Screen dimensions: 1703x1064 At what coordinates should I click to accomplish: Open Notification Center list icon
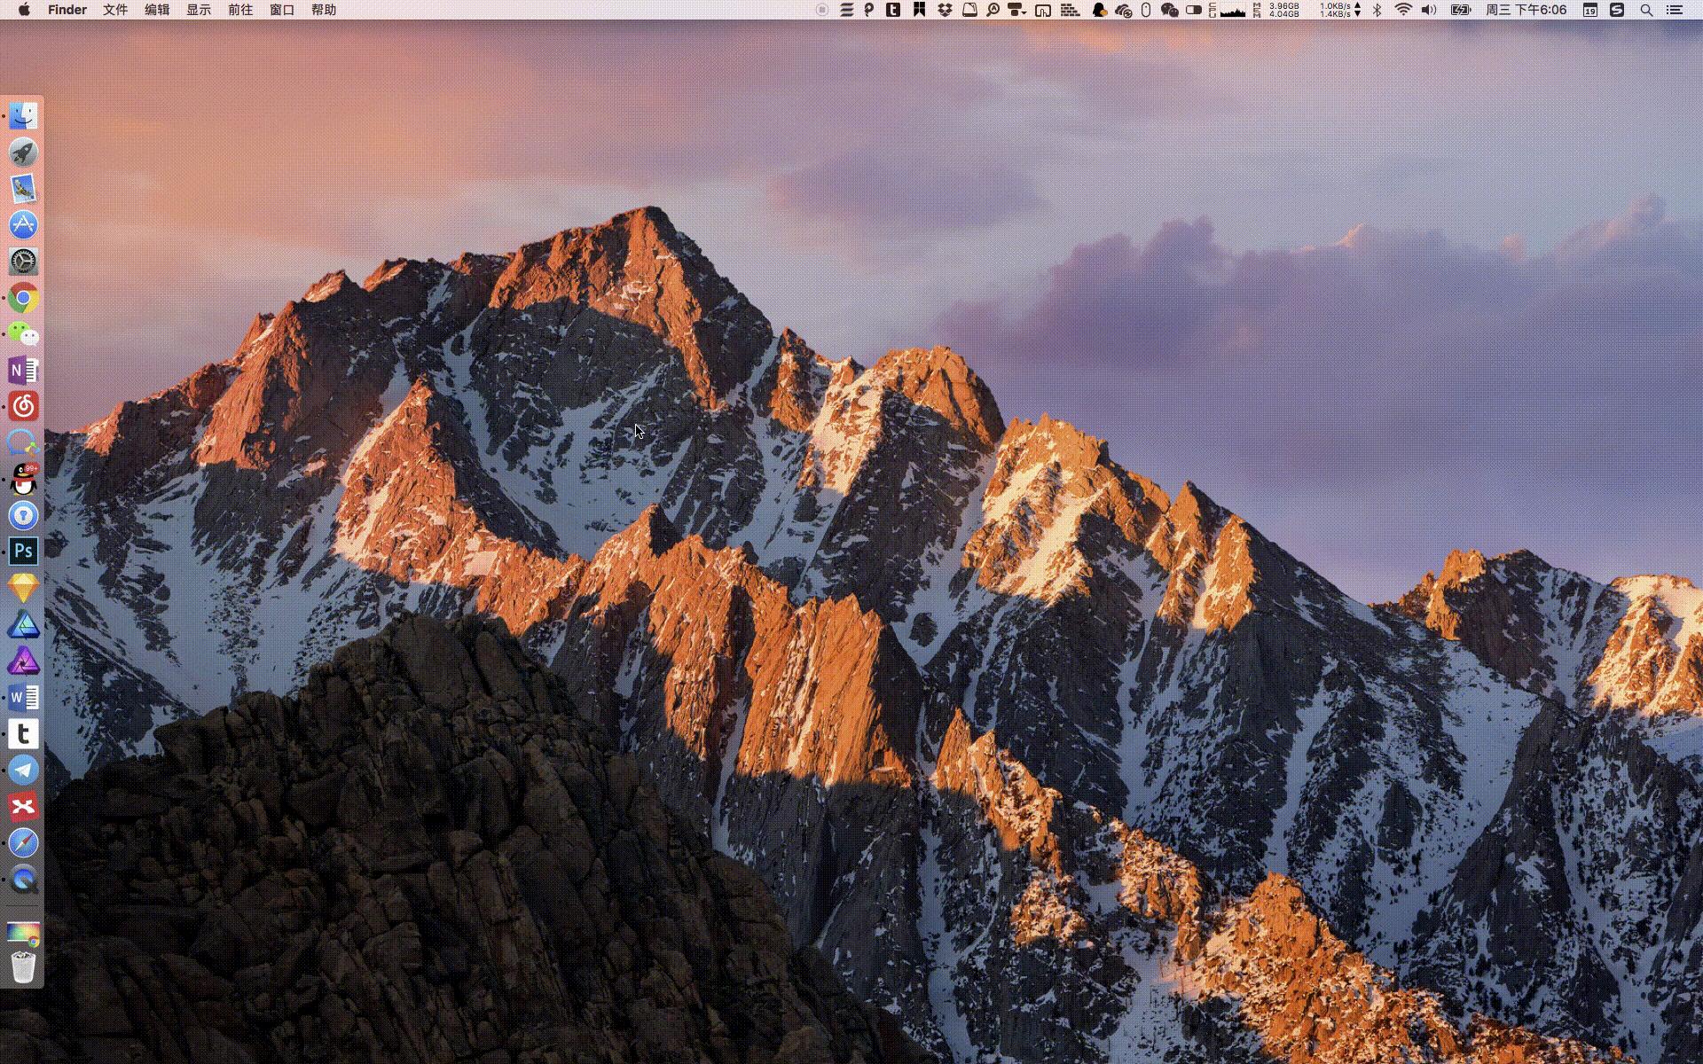(x=1675, y=10)
